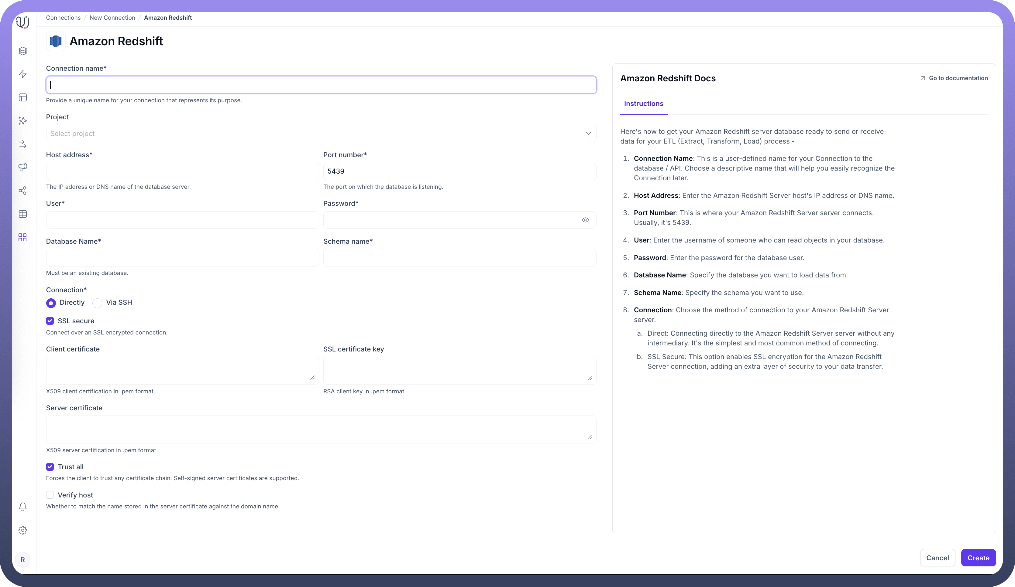Show the password with the eye icon
This screenshot has width=1015, height=587.
tap(585, 220)
